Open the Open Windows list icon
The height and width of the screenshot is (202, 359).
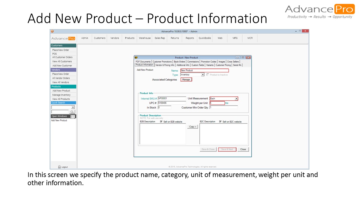[x=73, y=116]
